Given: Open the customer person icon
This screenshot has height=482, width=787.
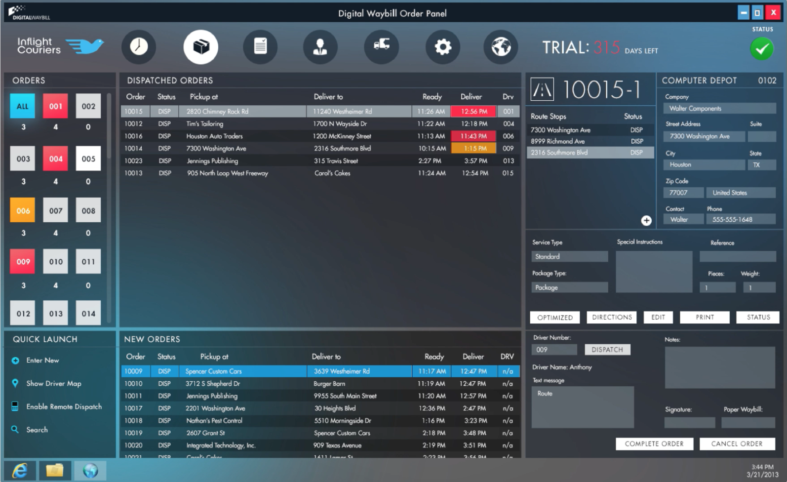Looking at the screenshot, I should coord(320,47).
